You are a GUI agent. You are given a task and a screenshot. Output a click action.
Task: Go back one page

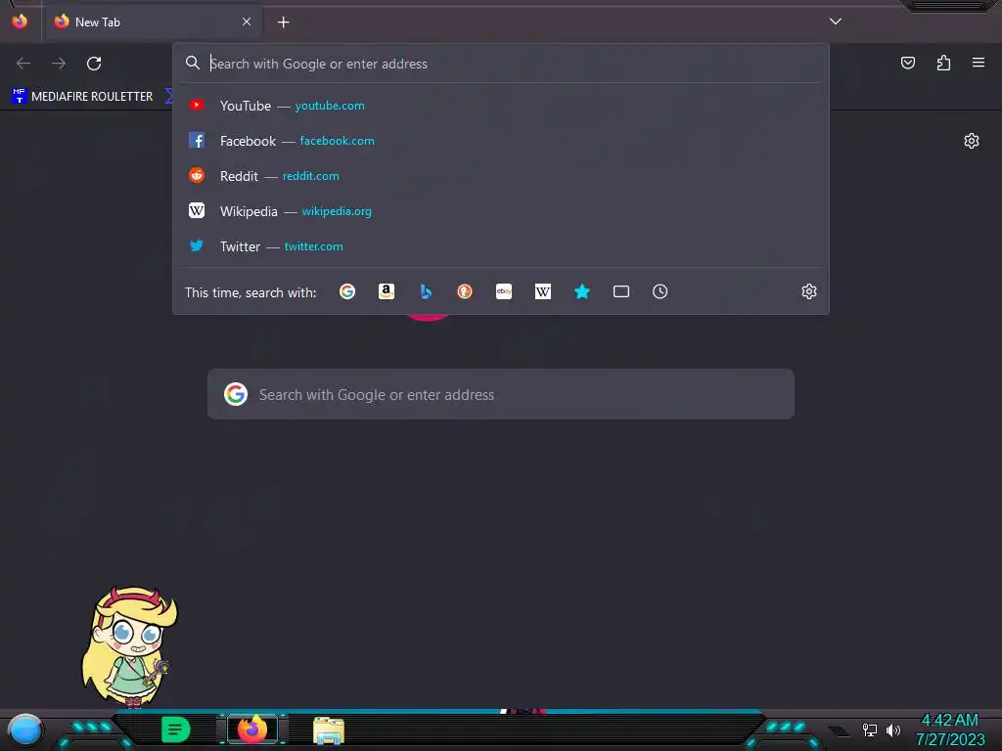tap(23, 64)
